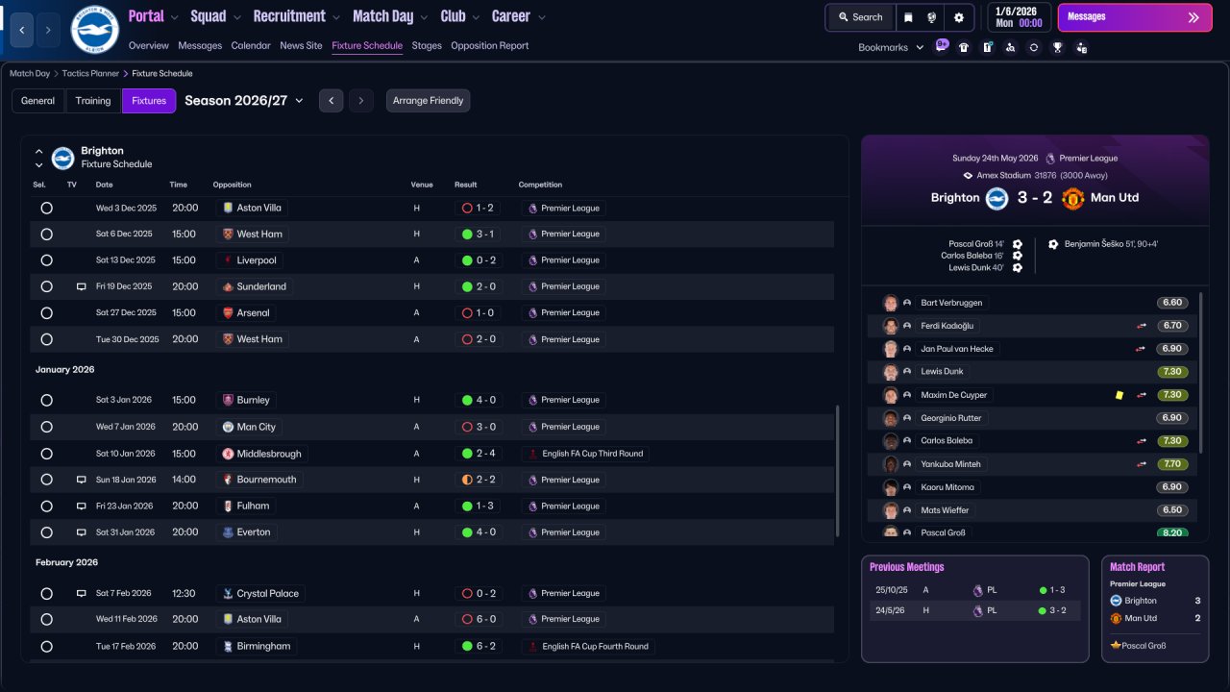Click yellow card icon on Maxim De Cuyper
Screen dimensions: 1230x692
point(1119,395)
